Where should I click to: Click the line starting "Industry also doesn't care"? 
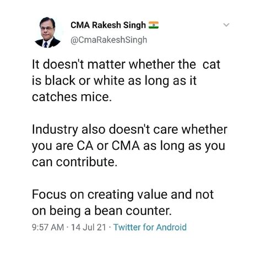pyautogui.click(x=129, y=129)
